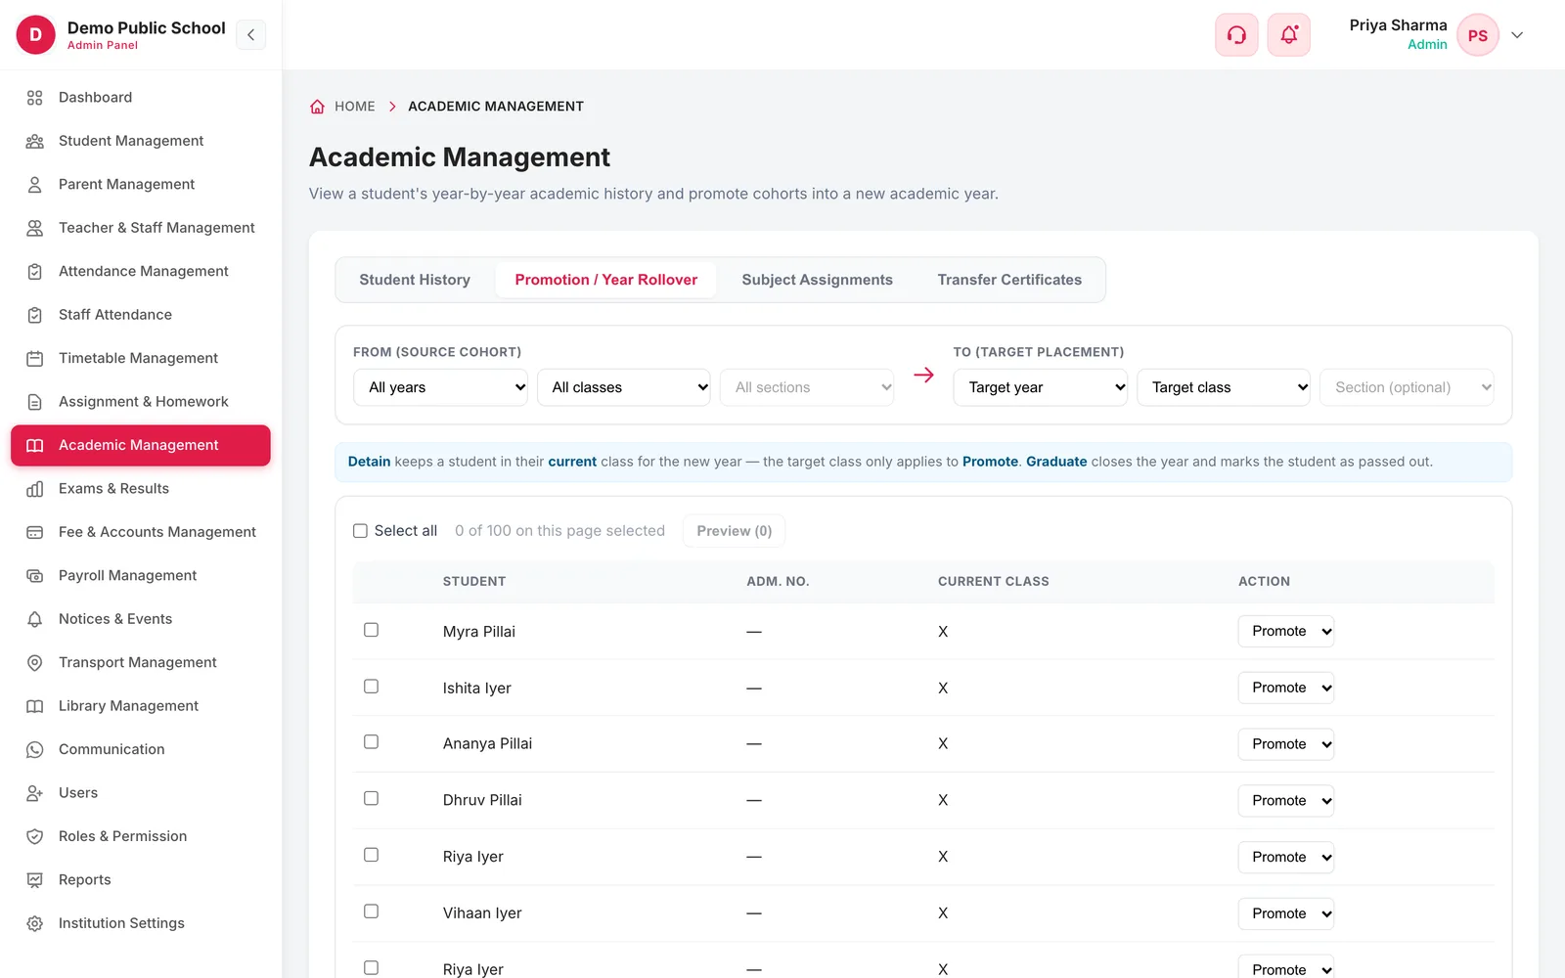Click the Roles & Permission shield icon
Screen dimensions: 1565x978
35,837
